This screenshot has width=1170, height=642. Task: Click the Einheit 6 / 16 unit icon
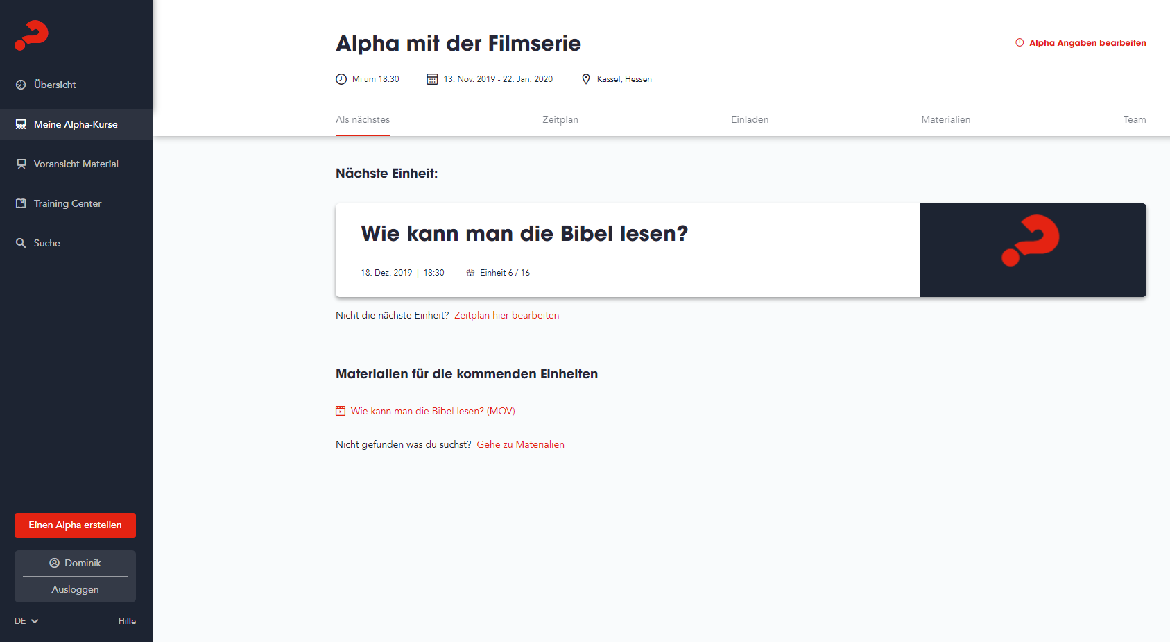click(470, 273)
